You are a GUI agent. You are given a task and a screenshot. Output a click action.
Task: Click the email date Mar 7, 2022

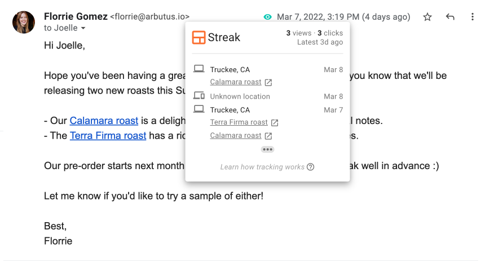coord(343,17)
